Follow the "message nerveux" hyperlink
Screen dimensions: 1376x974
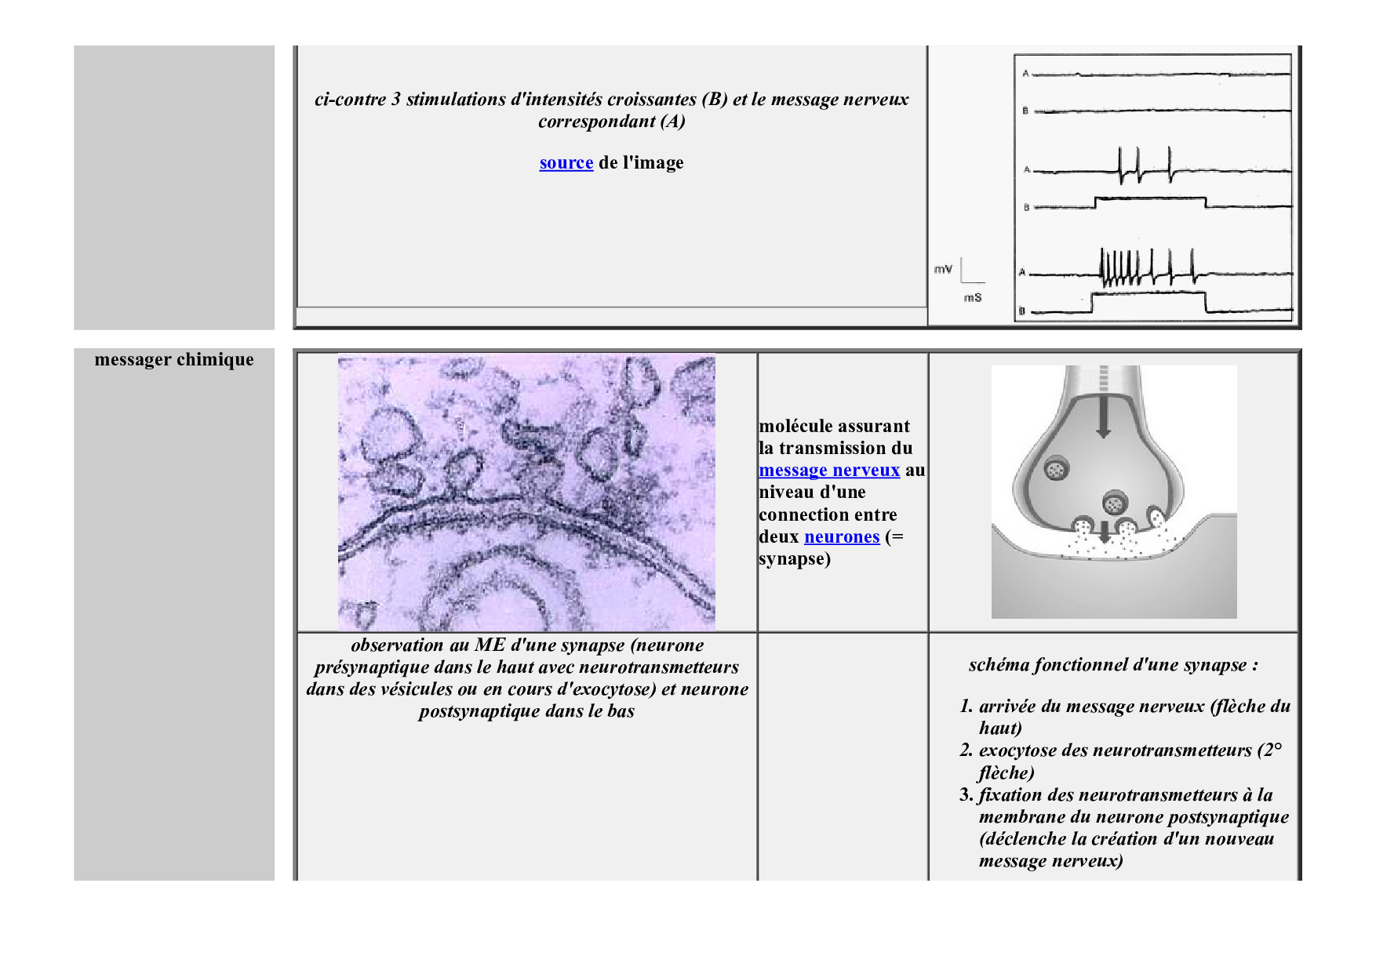[828, 471]
